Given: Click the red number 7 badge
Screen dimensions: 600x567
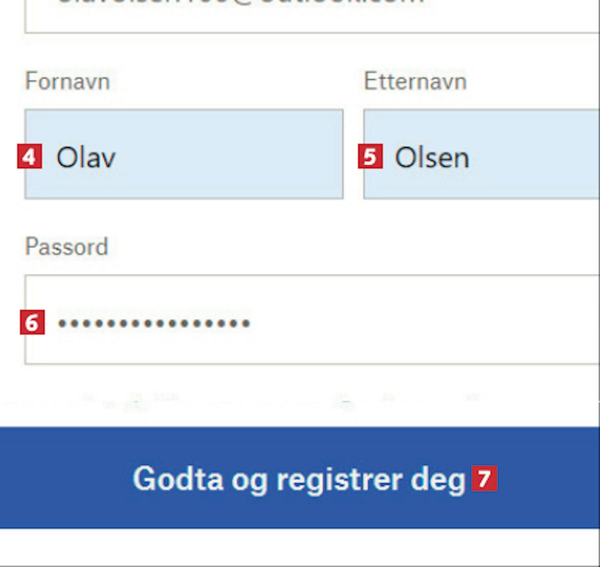Looking at the screenshot, I should tap(484, 478).
